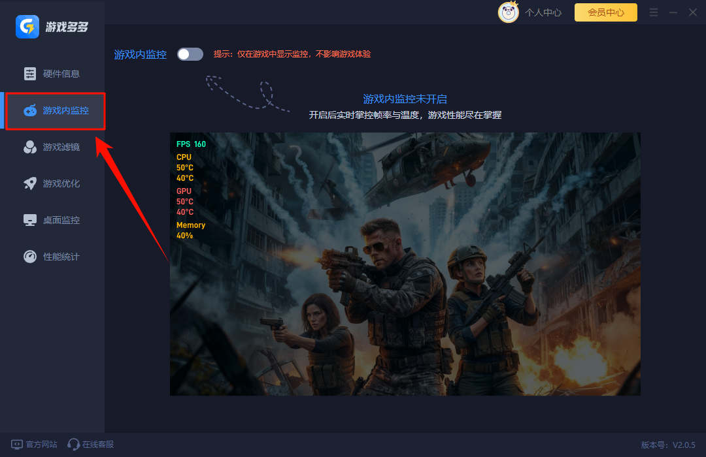The width and height of the screenshot is (706, 457).
Task: Open 个人中心
Action: tap(543, 12)
